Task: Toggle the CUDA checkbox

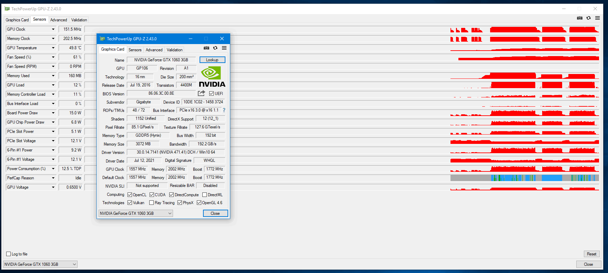Action: [x=152, y=195]
